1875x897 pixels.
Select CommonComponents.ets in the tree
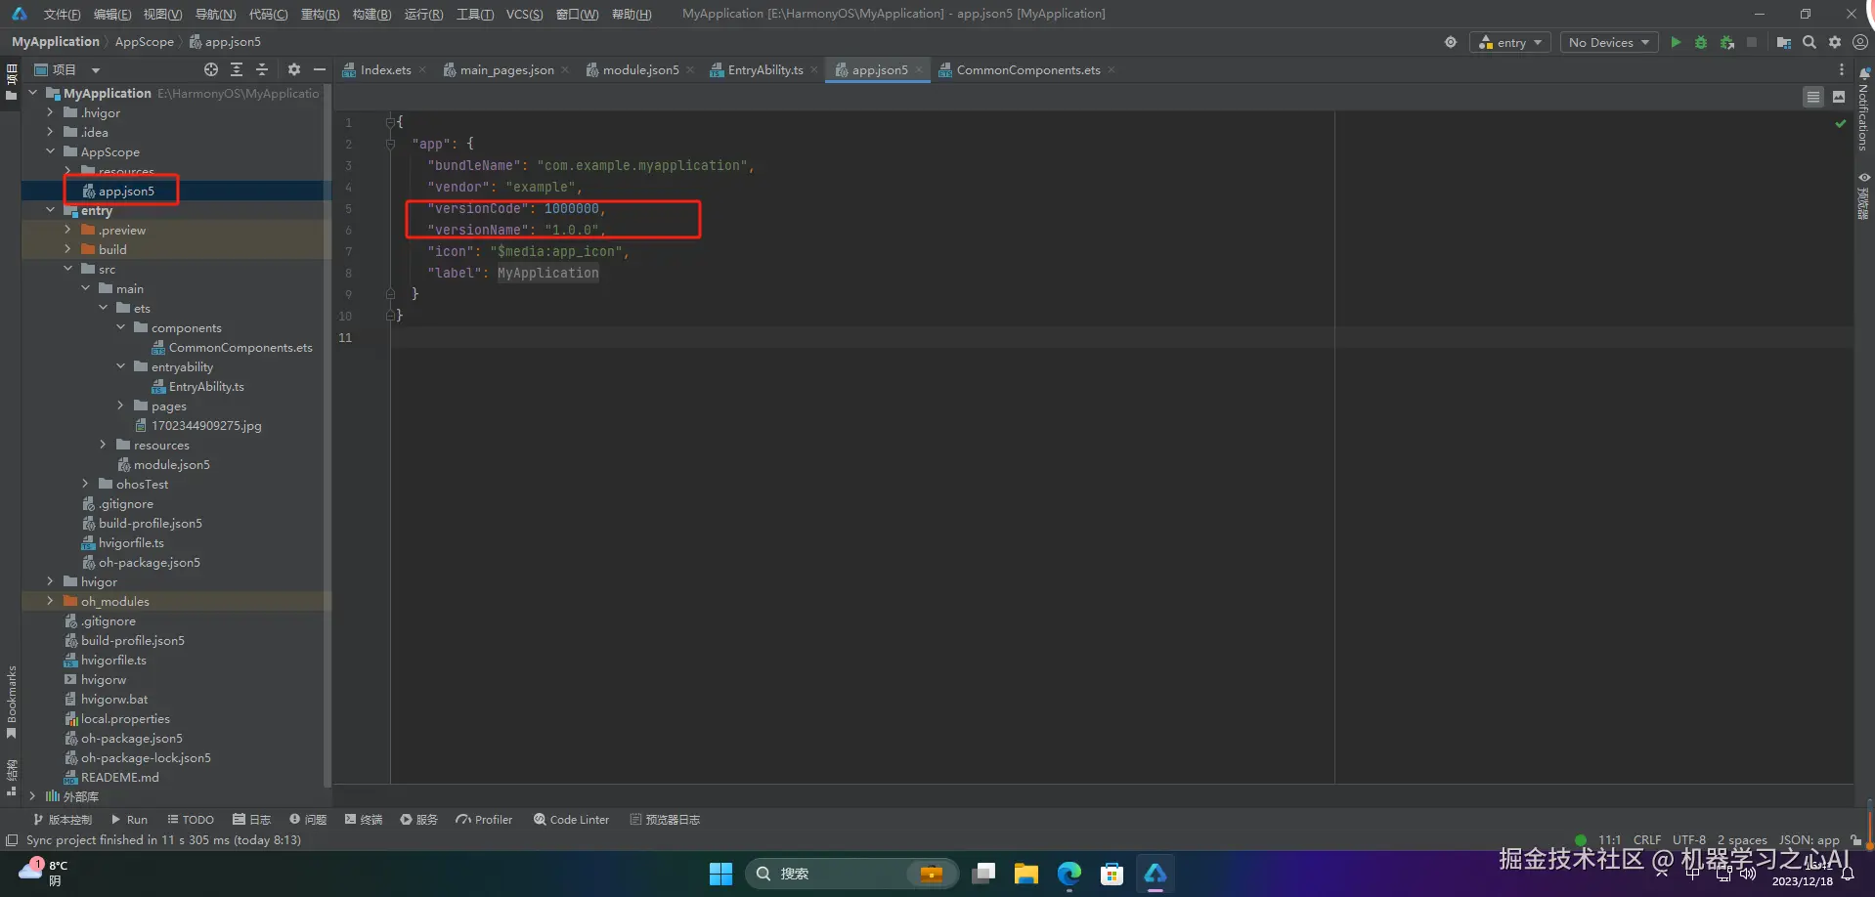[x=240, y=347]
